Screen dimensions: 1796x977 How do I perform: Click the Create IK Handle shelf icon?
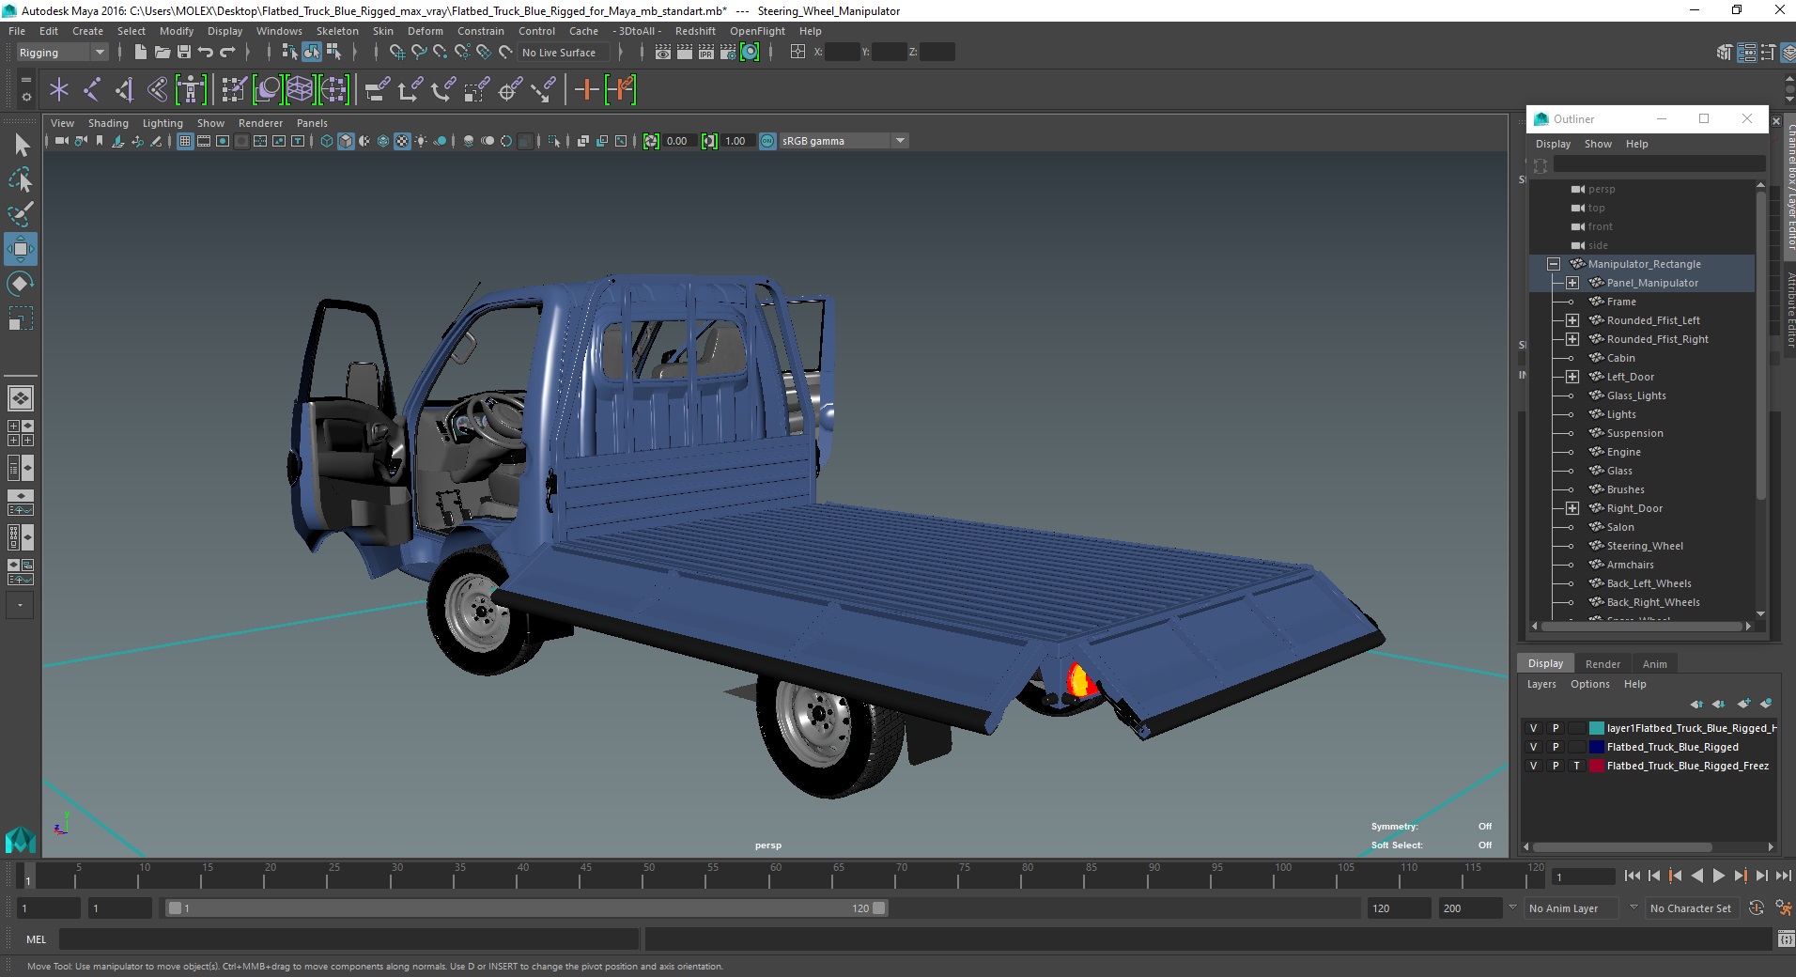125,90
